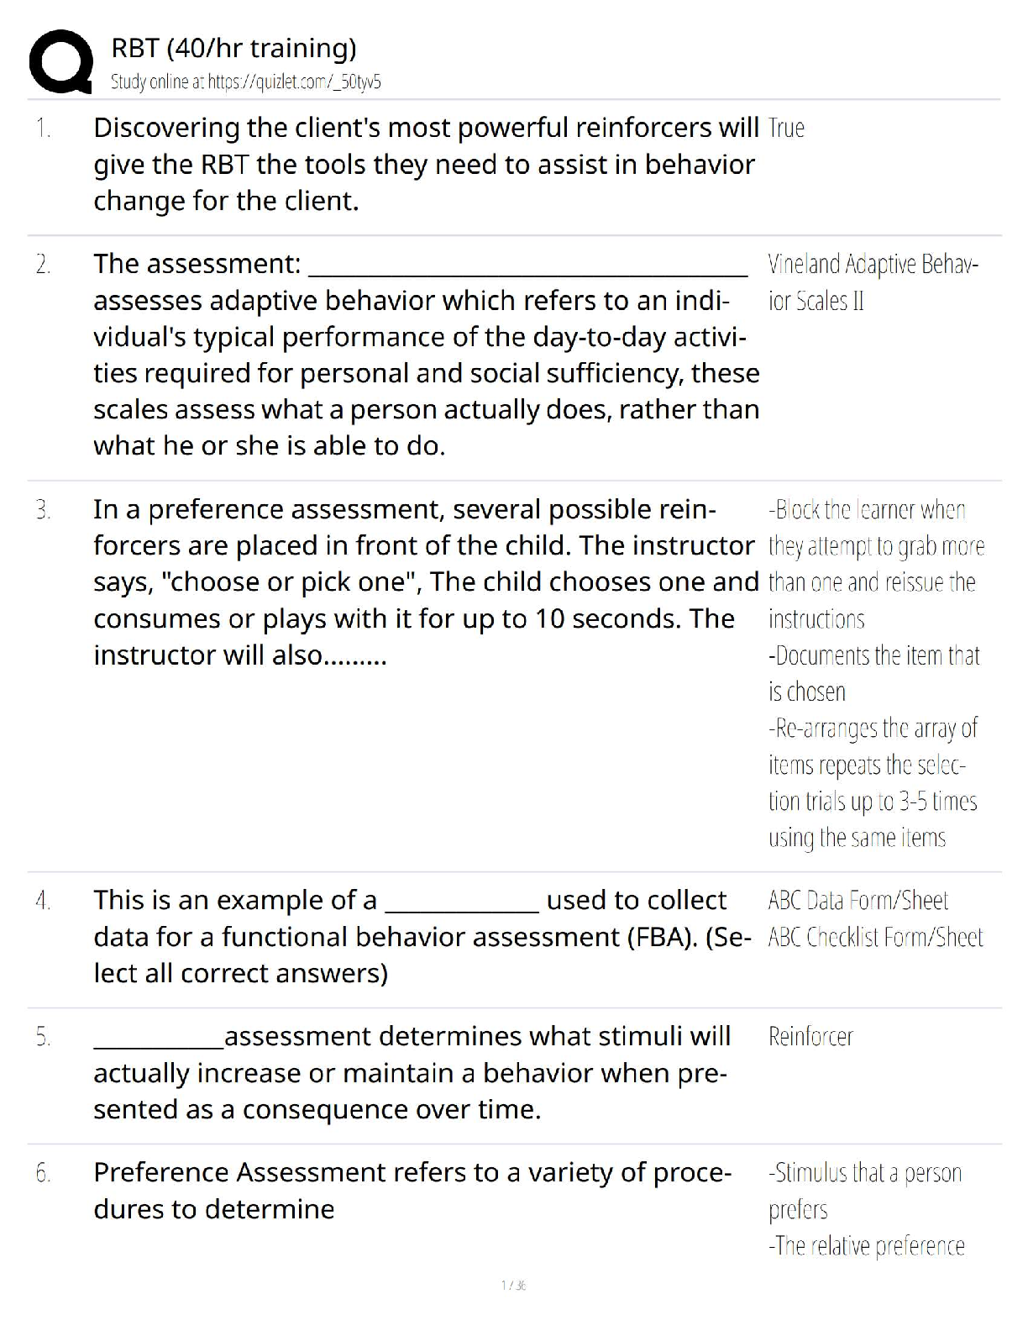
Task: Select the answer 'True'
Action: click(x=786, y=129)
